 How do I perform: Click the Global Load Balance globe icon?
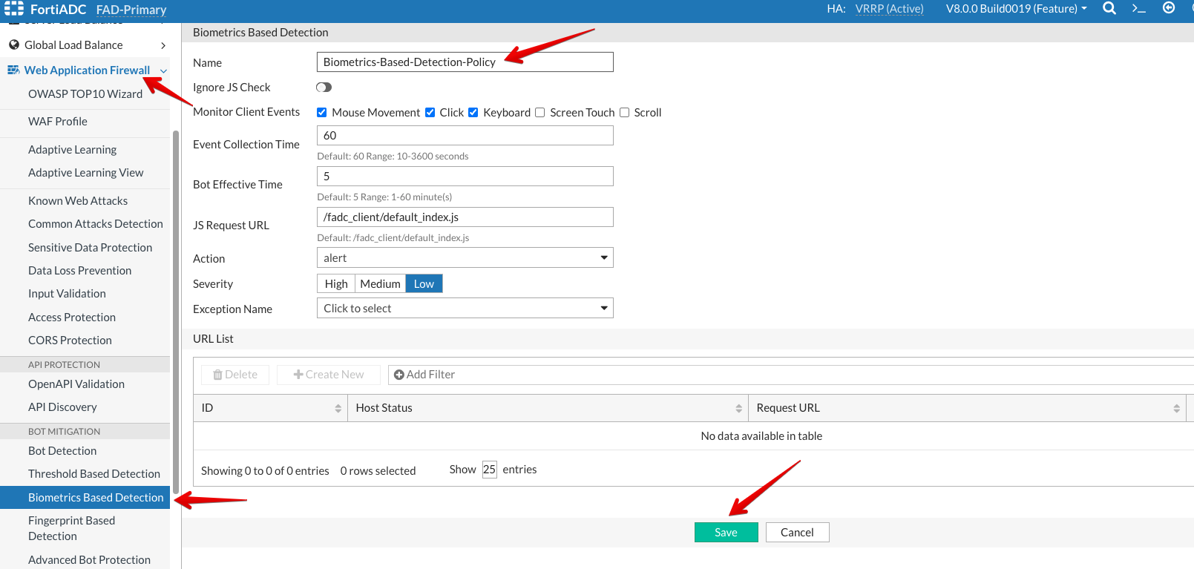13,45
